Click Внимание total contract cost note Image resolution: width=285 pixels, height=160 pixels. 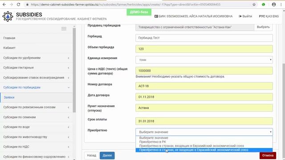click(180, 76)
